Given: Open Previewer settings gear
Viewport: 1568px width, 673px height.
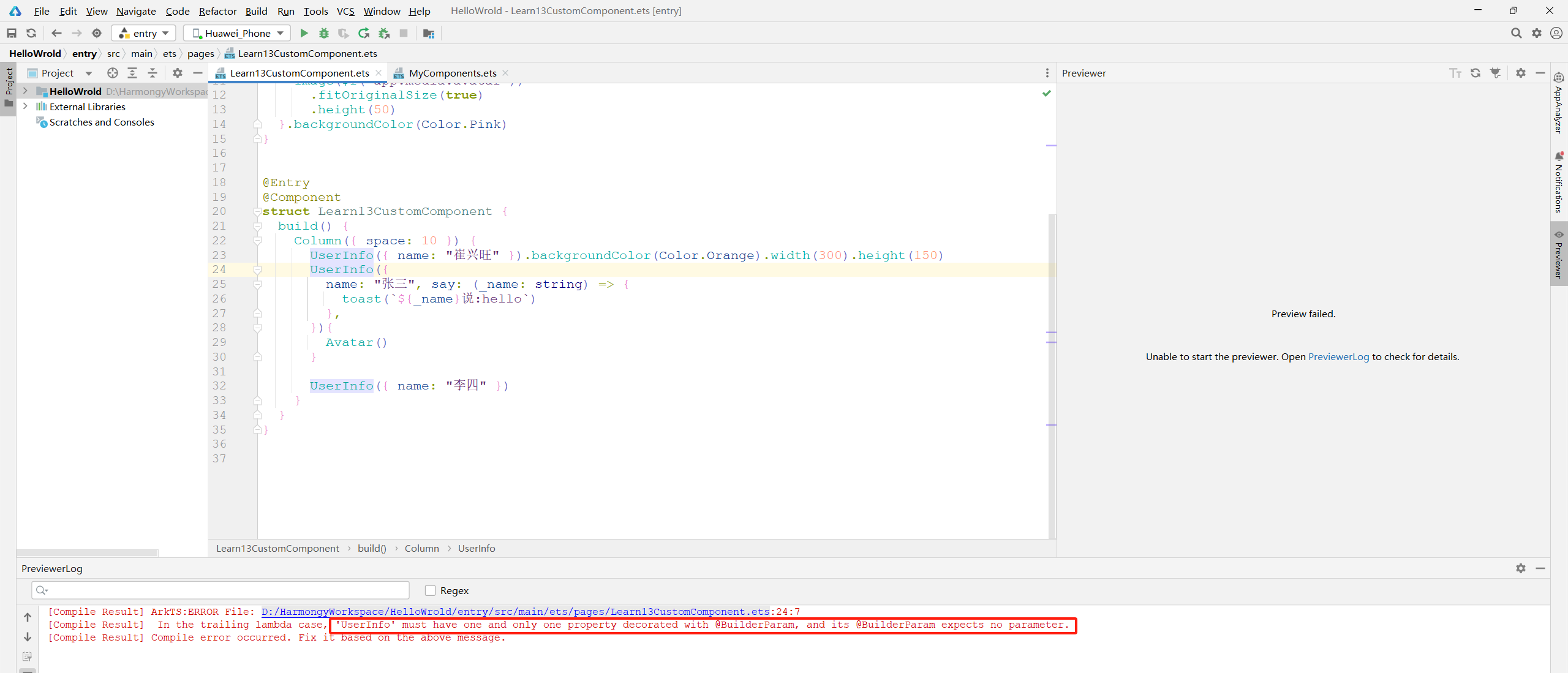Looking at the screenshot, I should [x=1521, y=73].
